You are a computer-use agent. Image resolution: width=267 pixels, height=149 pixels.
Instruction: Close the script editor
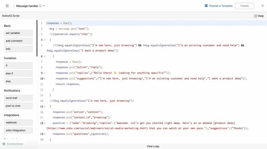tap(262, 6)
